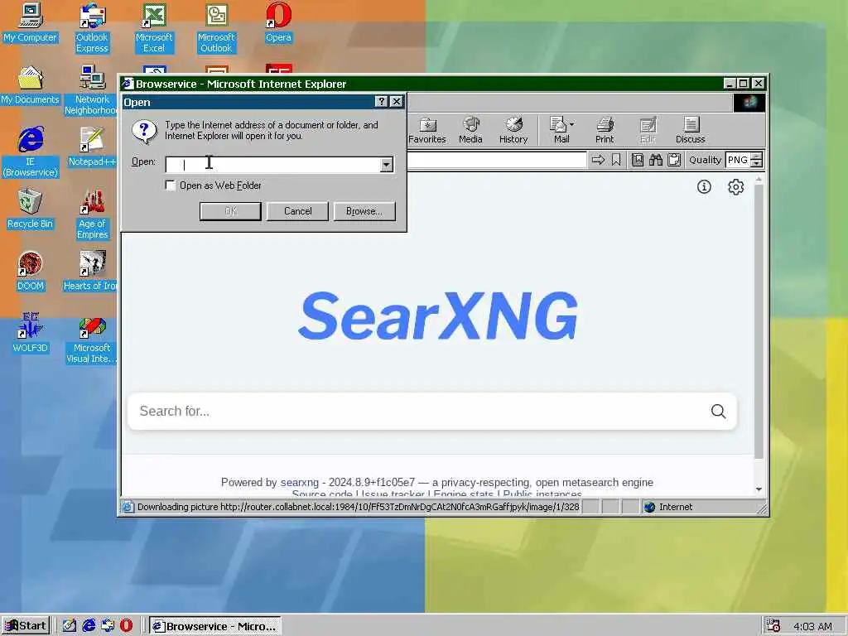
Task: Select the Outlook Express desktop icon
Action: (x=92, y=28)
